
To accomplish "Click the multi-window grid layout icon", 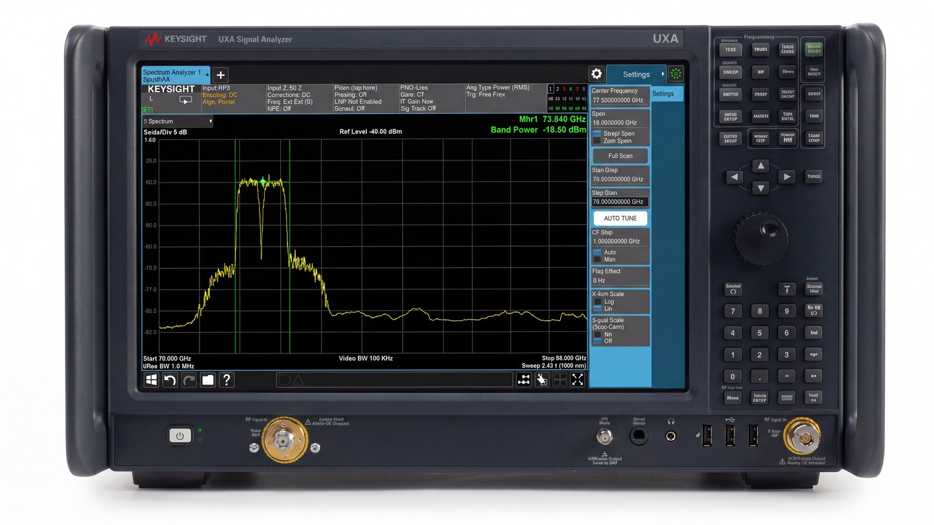I will pos(560,380).
